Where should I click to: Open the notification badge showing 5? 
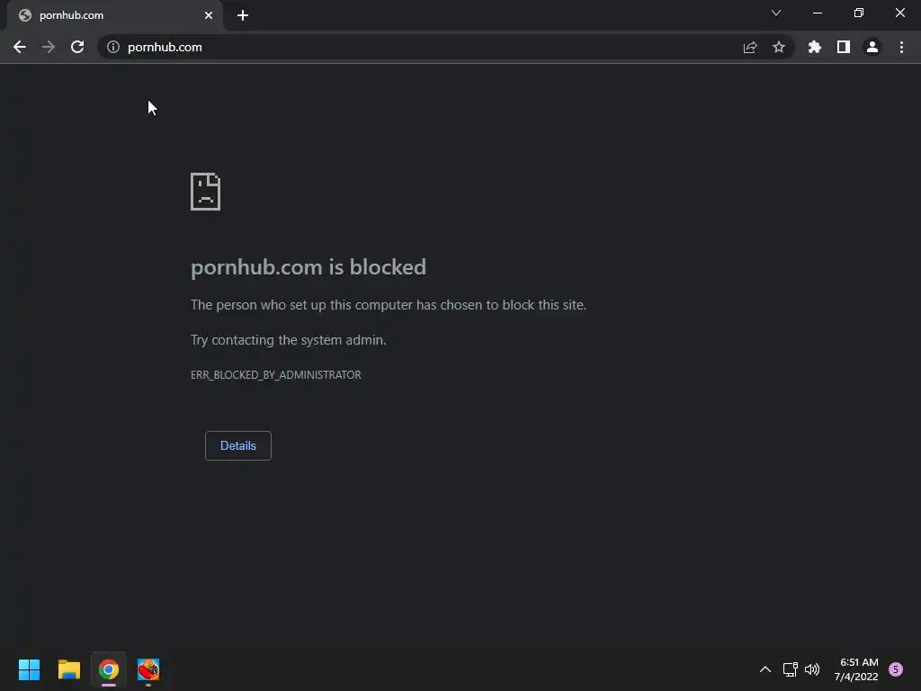pyautogui.click(x=896, y=669)
